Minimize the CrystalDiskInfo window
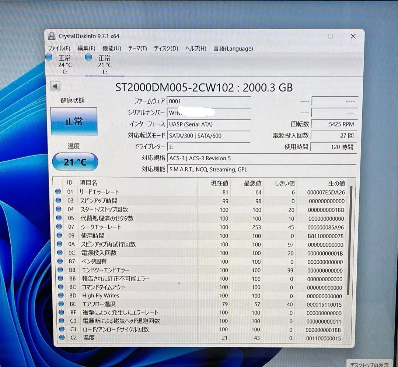The width and height of the screenshot is (398, 367). tap(308, 36)
